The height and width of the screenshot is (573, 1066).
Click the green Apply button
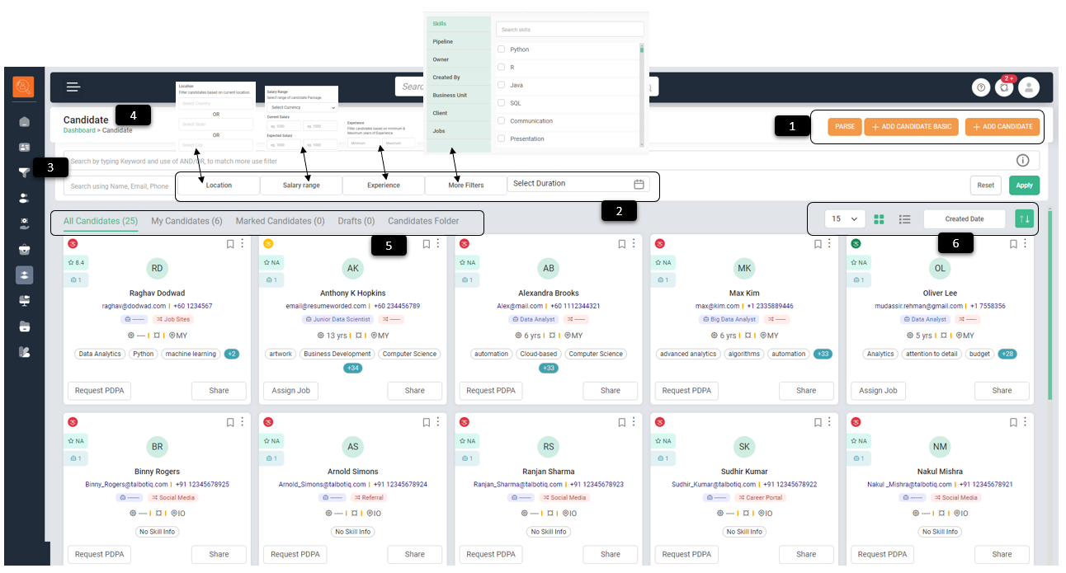(x=1024, y=186)
